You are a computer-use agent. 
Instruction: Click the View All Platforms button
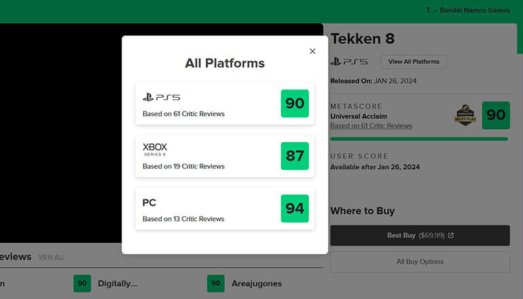(414, 62)
